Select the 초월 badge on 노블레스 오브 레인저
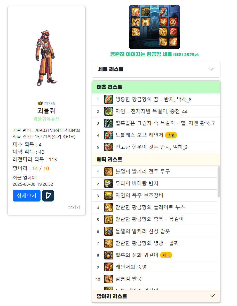Screen dimensions: 237x306 pyautogui.click(x=171, y=135)
